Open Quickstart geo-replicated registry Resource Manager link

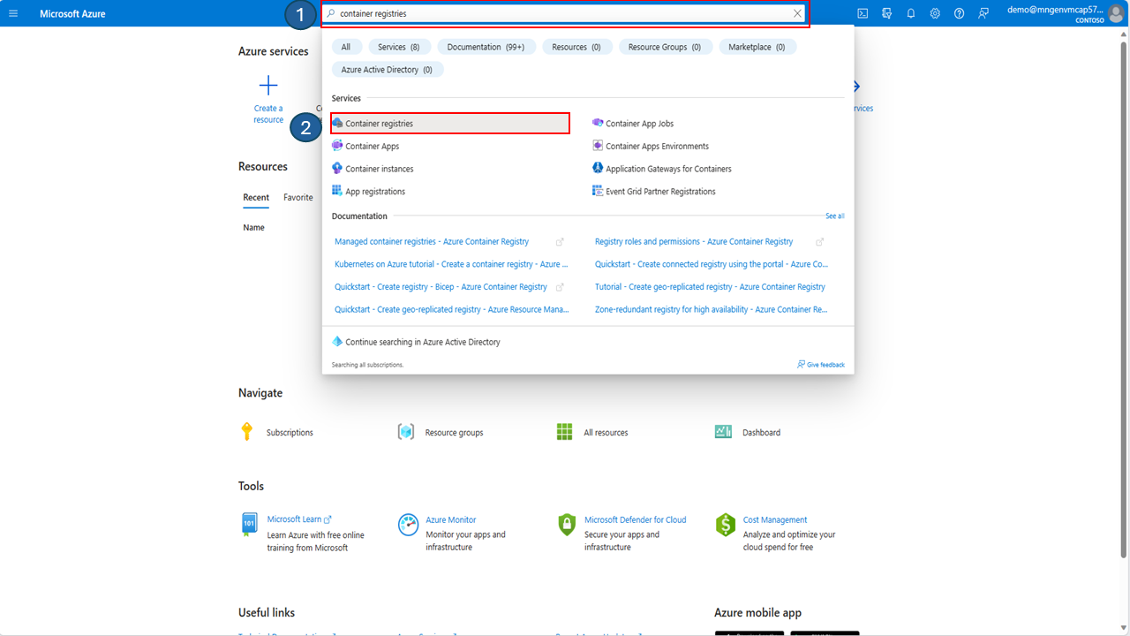point(452,310)
